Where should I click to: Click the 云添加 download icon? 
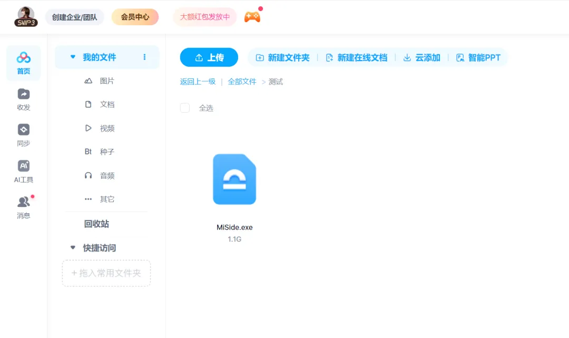click(407, 58)
